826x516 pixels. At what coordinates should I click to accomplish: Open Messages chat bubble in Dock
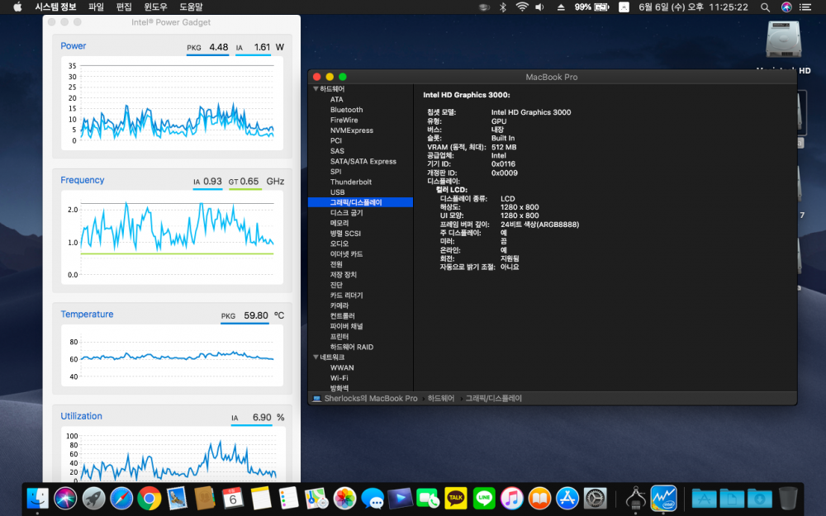tap(373, 498)
